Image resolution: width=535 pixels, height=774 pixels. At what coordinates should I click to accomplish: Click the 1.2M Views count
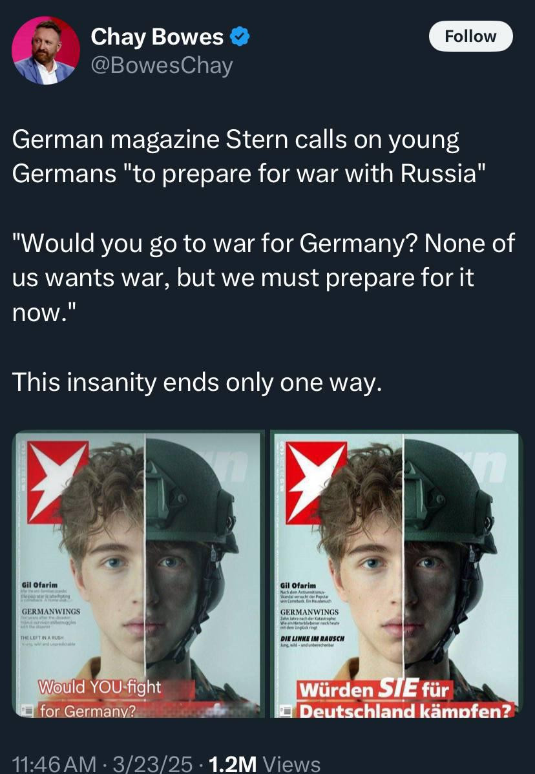point(264,764)
